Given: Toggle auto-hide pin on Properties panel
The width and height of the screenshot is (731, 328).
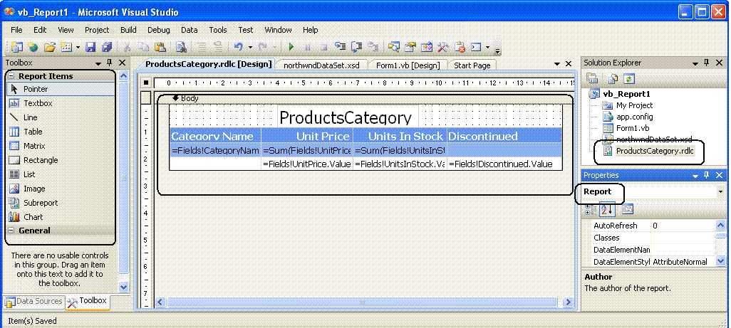Looking at the screenshot, I should (707, 175).
